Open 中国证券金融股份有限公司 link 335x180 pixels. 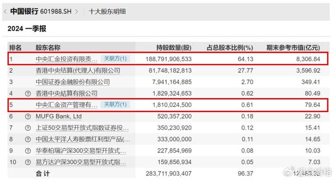(x=73, y=82)
